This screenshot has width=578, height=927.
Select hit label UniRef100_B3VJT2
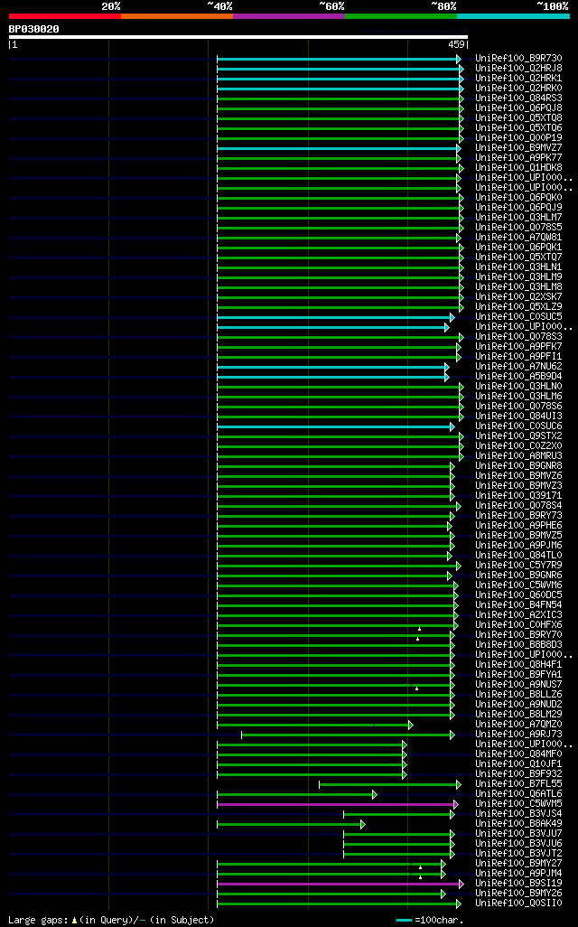click(519, 853)
